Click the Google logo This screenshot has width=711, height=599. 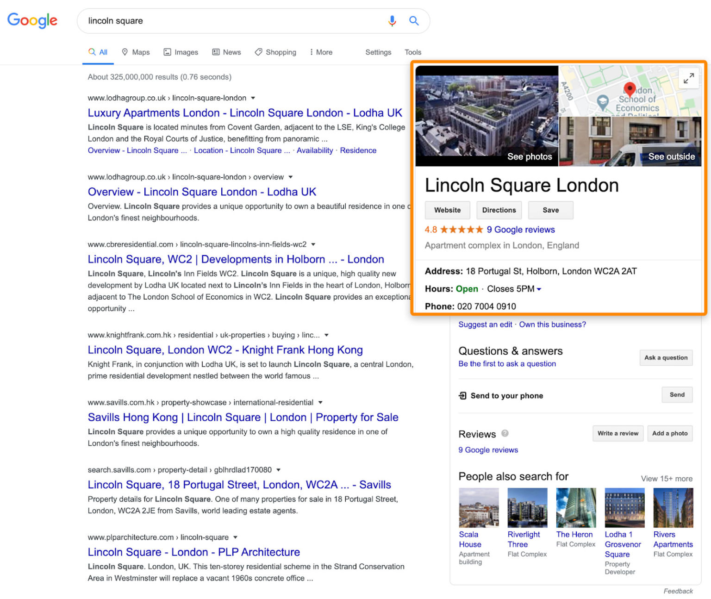[32, 20]
